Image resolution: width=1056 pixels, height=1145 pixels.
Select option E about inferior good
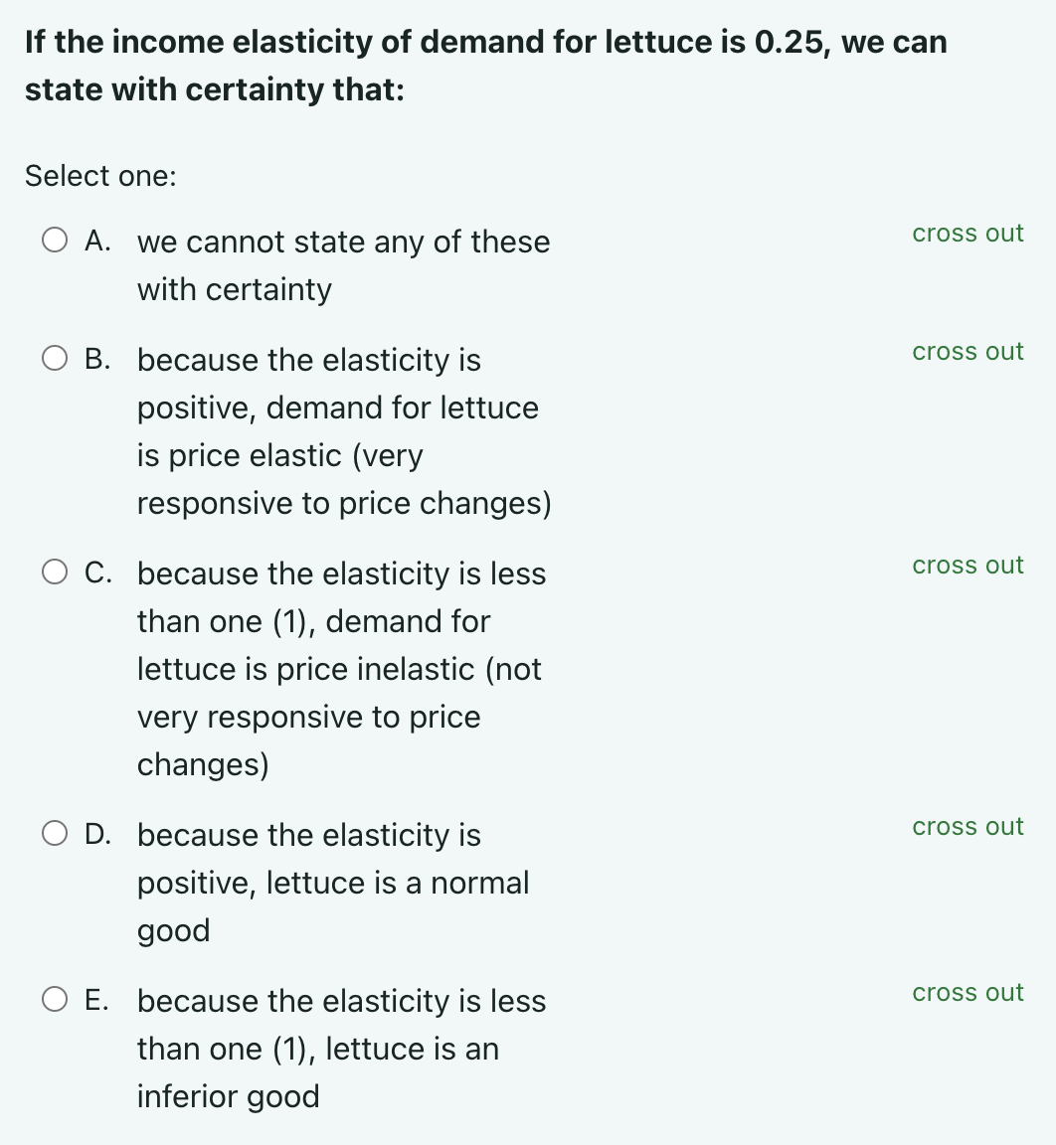pyautogui.click(x=55, y=999)
